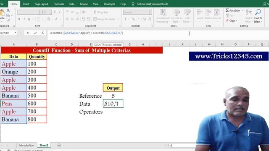
Task: Click Merge & Center button
Action: click(x=104, y=19)
